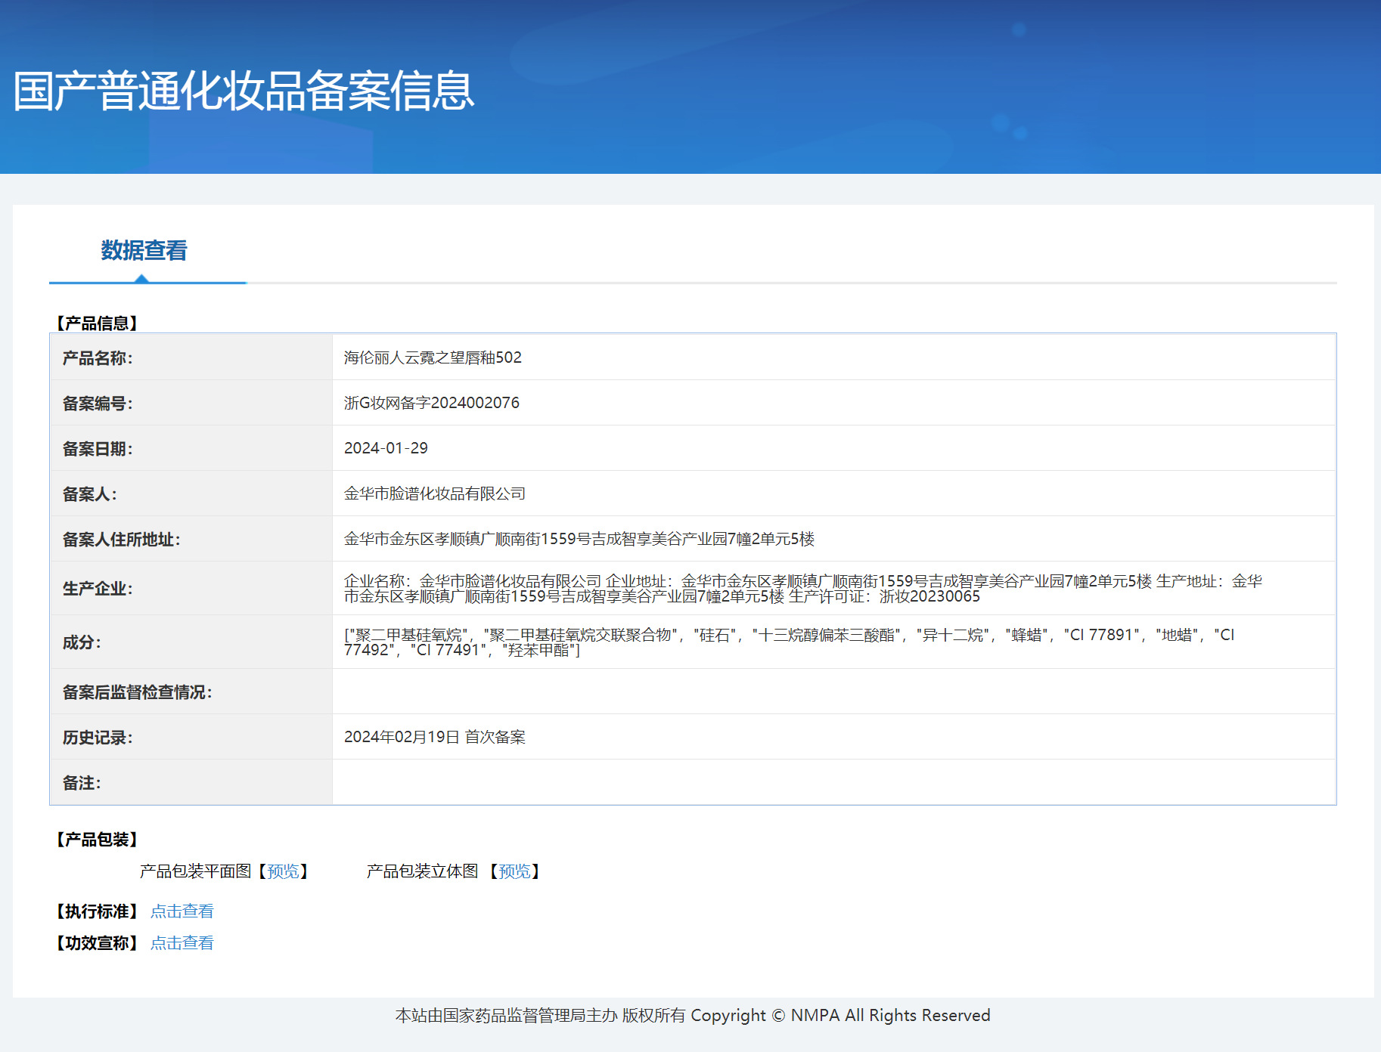Click the 历史记录 row label
The image size is (1381, 1052).
point(98,738)
